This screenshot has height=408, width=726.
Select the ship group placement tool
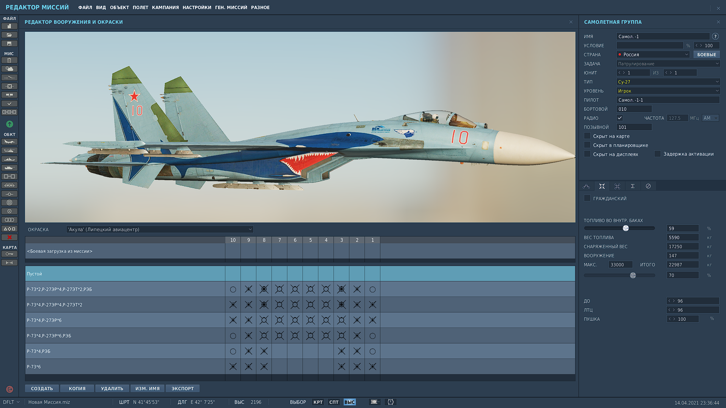point(9,159)
